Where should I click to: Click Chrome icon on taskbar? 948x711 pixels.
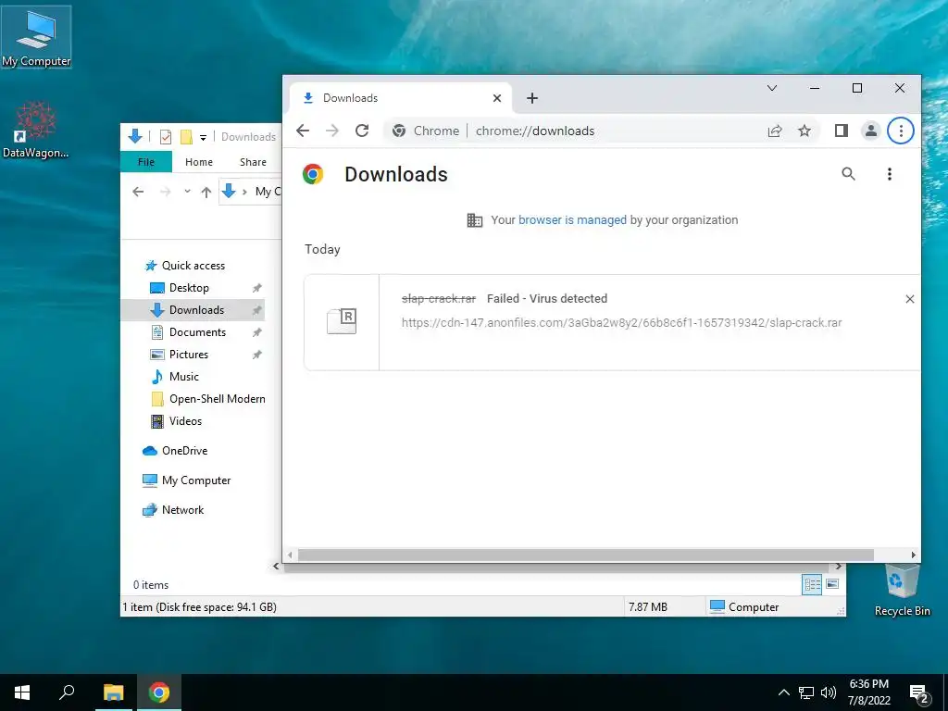coord(159,692)
